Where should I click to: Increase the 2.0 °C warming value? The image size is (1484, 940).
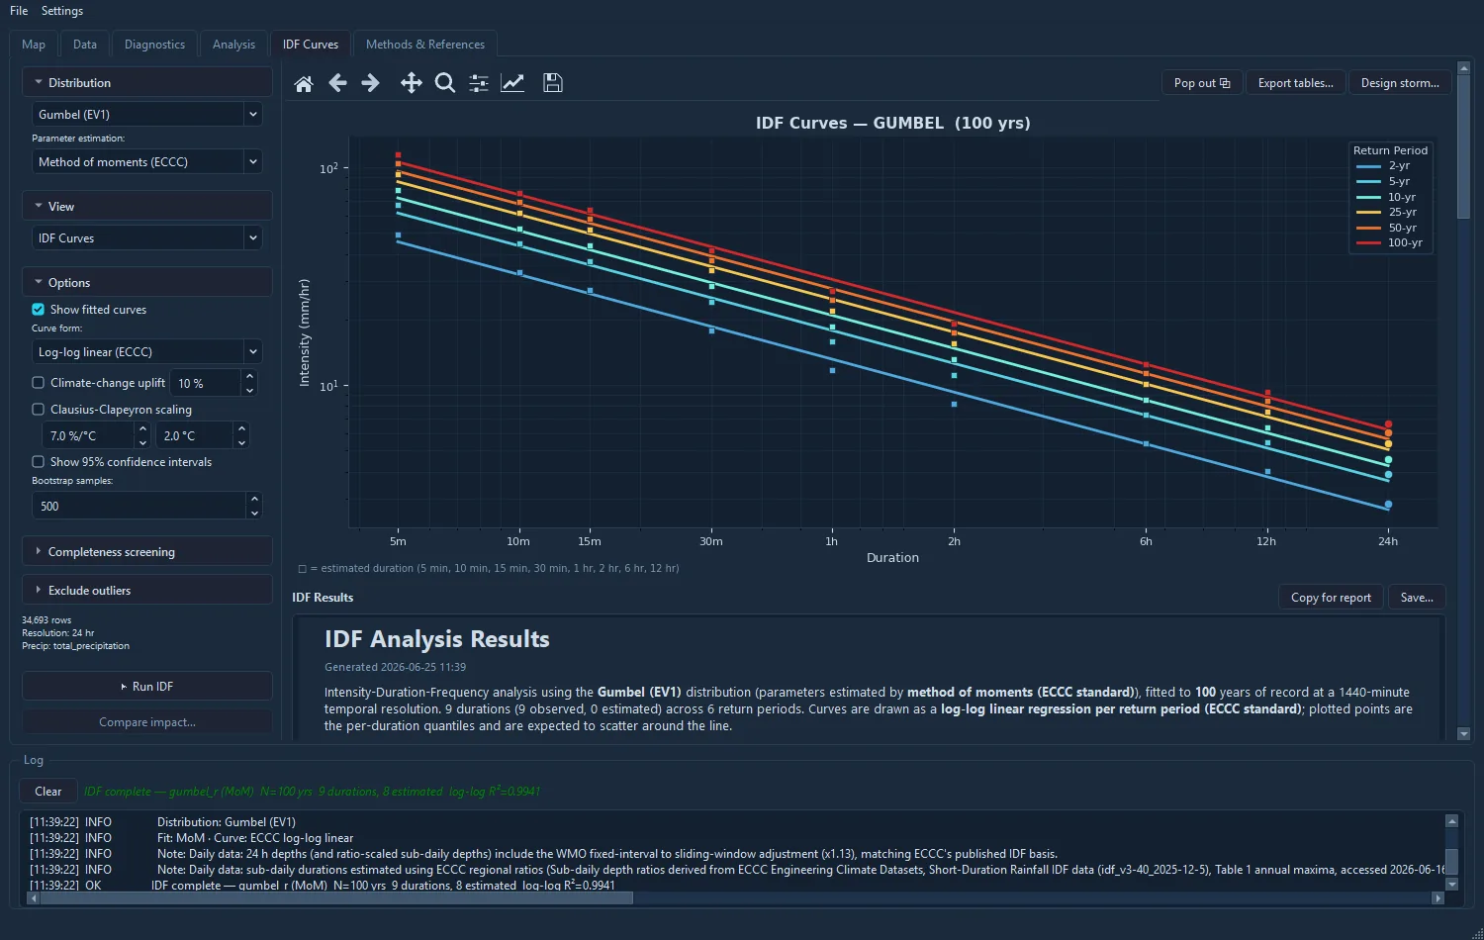[x=241, y=429]
